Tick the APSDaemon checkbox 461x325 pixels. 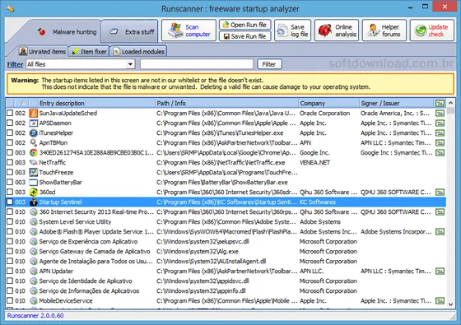click(x=10, y=123)
